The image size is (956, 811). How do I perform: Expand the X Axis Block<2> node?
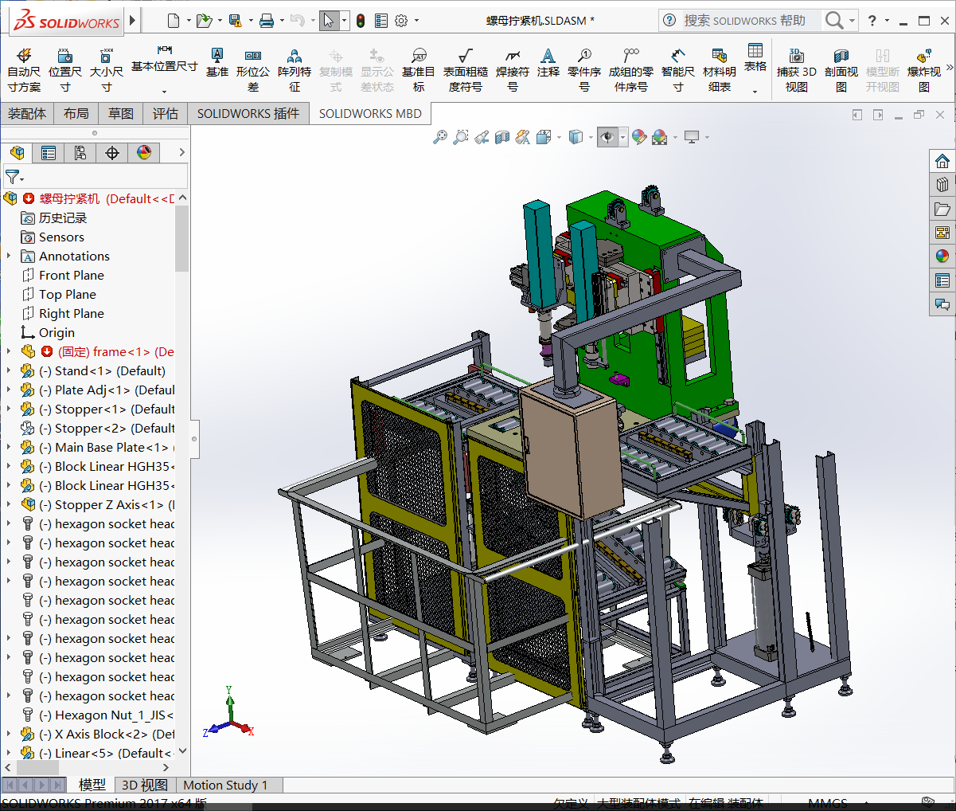pos(9,734)
